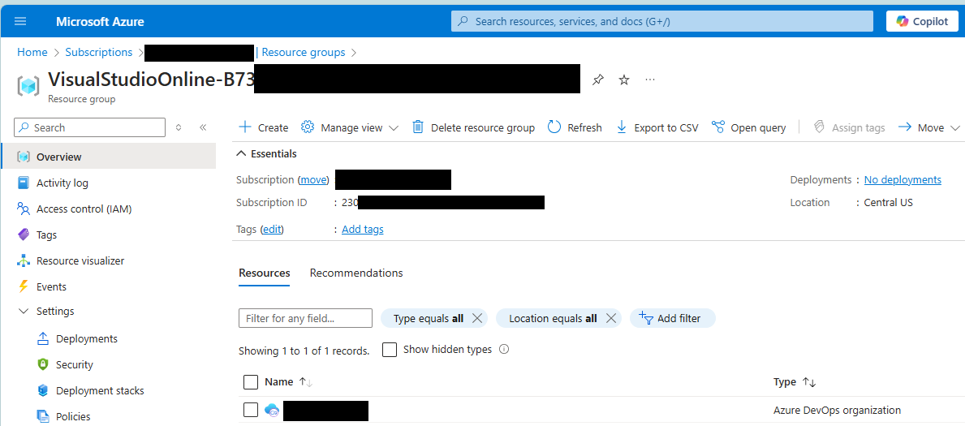Click info icon beside Show hidden types
The width and height of the screenshot is (965, 426).
[x=504, y=350]
